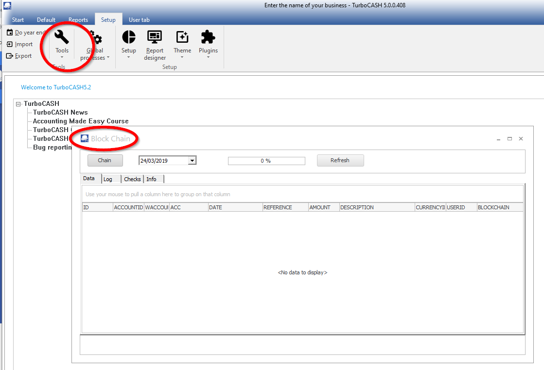The image size is (544, 370).
Task: Collapse the TurboCASH tree root node
Action: coord(18,104)
